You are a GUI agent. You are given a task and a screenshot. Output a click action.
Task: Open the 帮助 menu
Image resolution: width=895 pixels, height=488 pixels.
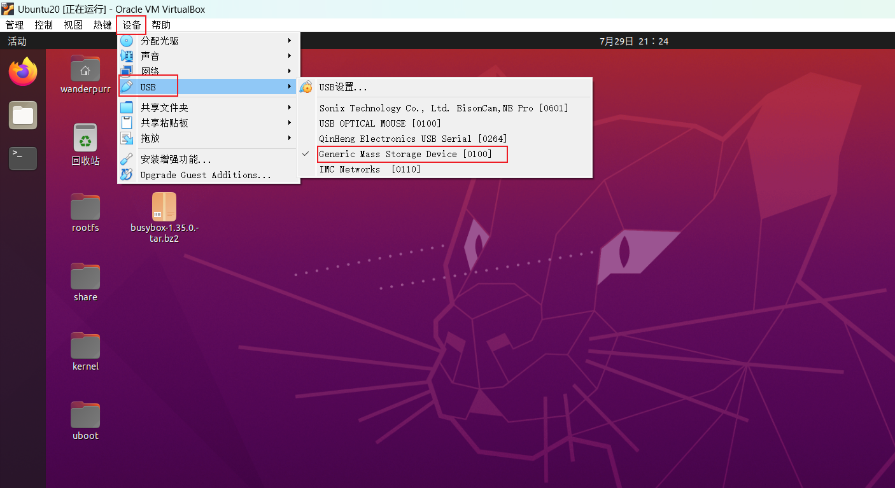(161, 25)
